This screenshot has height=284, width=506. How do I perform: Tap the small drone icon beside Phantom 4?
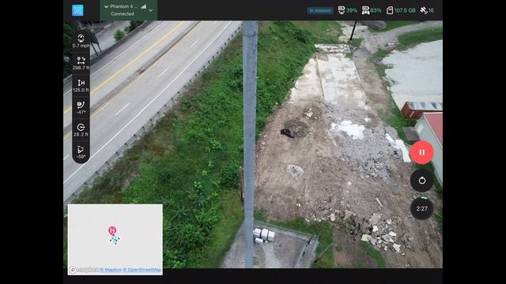tap(106, 6)
